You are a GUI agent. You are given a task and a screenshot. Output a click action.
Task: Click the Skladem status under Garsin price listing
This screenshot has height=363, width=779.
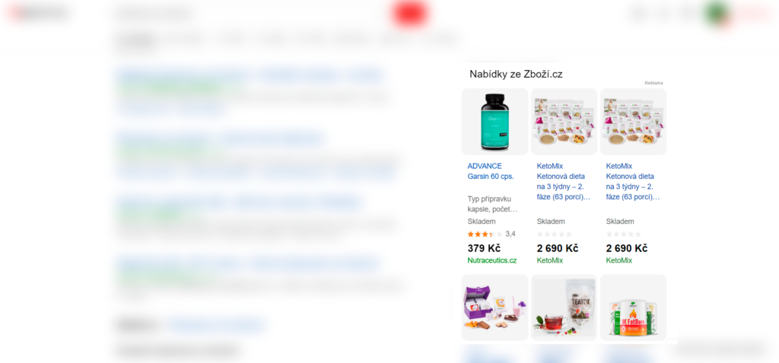482,221
